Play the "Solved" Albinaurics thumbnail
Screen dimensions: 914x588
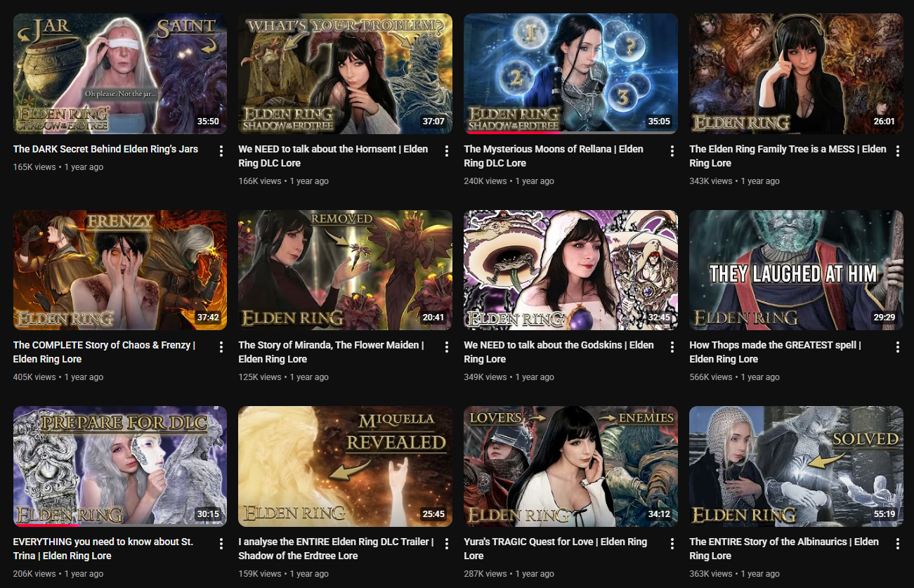797,466
